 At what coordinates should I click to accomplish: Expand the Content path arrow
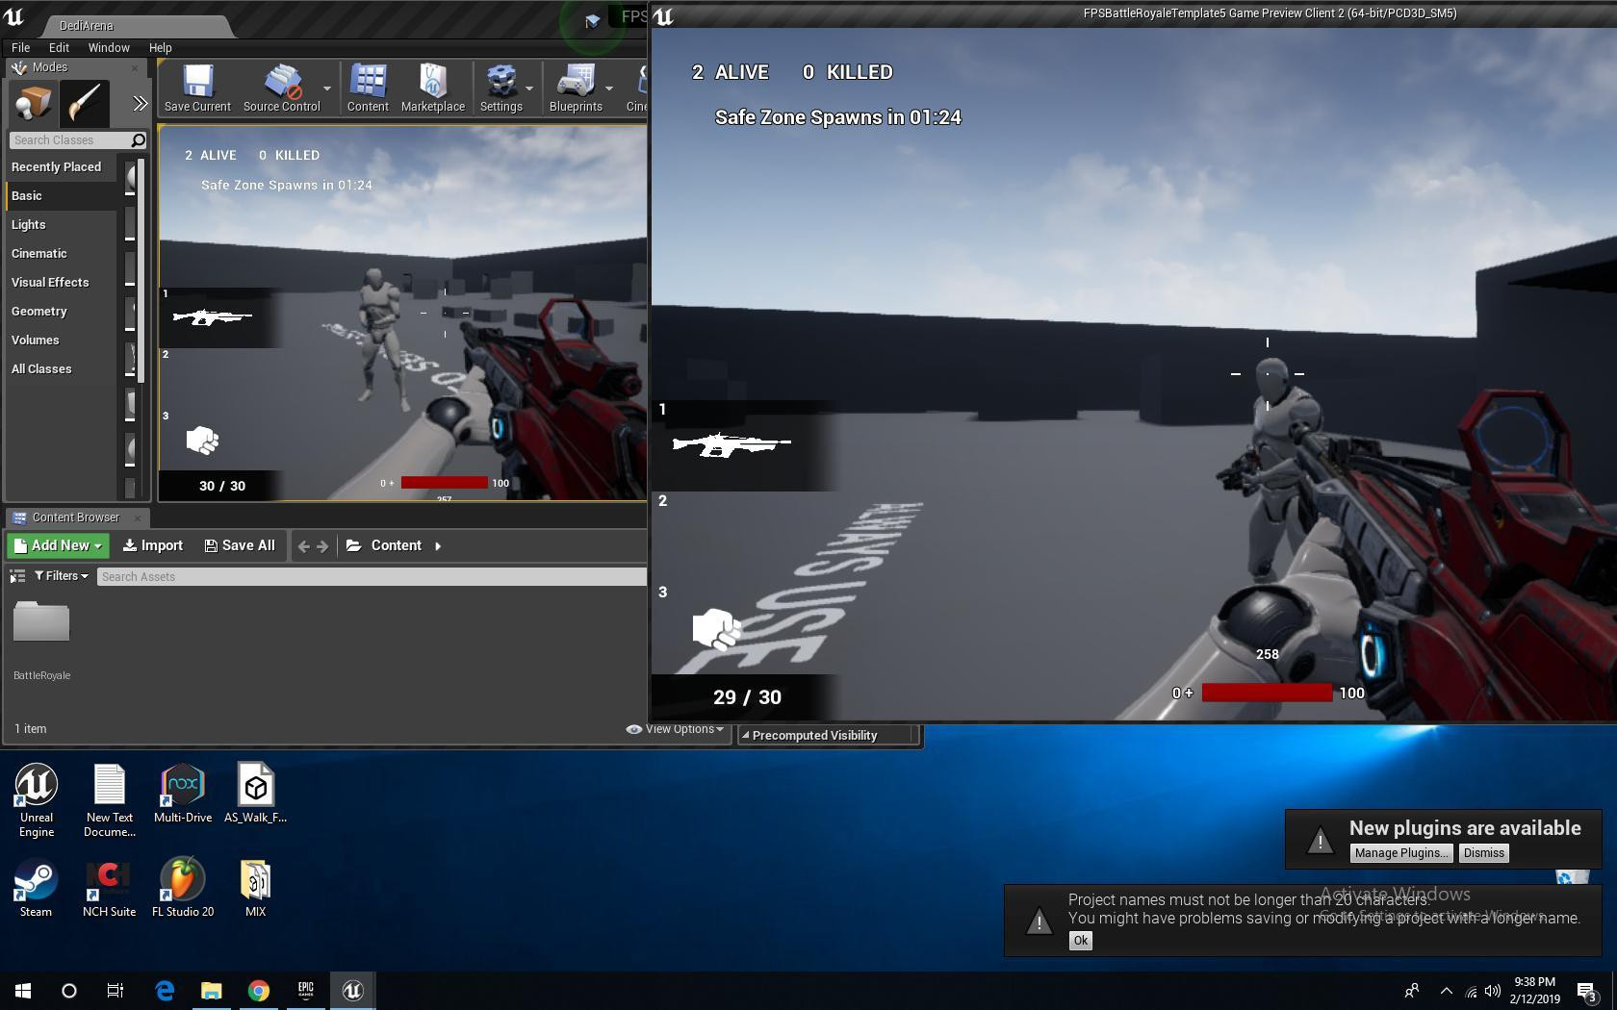438,546
